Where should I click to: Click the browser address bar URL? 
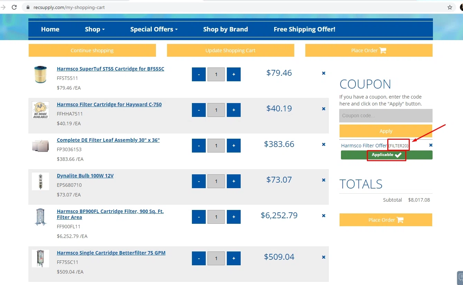(69, 7)
